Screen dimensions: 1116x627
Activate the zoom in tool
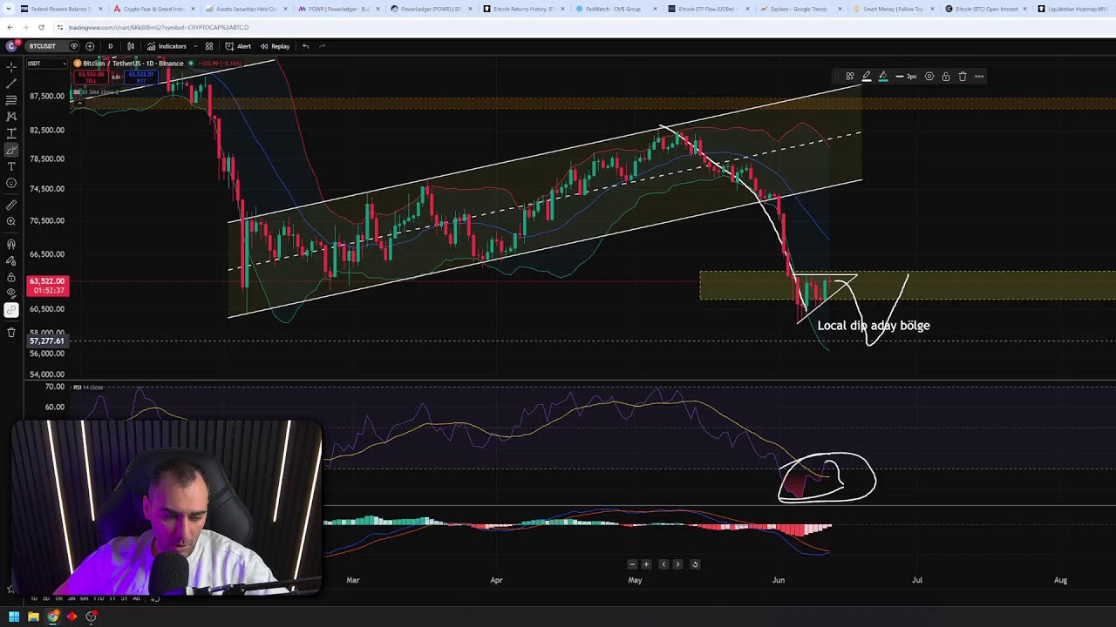[x=11, y=222]
